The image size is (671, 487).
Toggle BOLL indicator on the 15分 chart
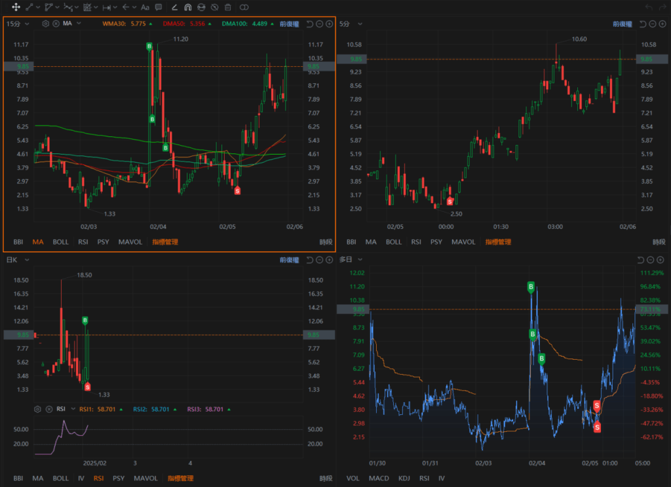(60, 242)
